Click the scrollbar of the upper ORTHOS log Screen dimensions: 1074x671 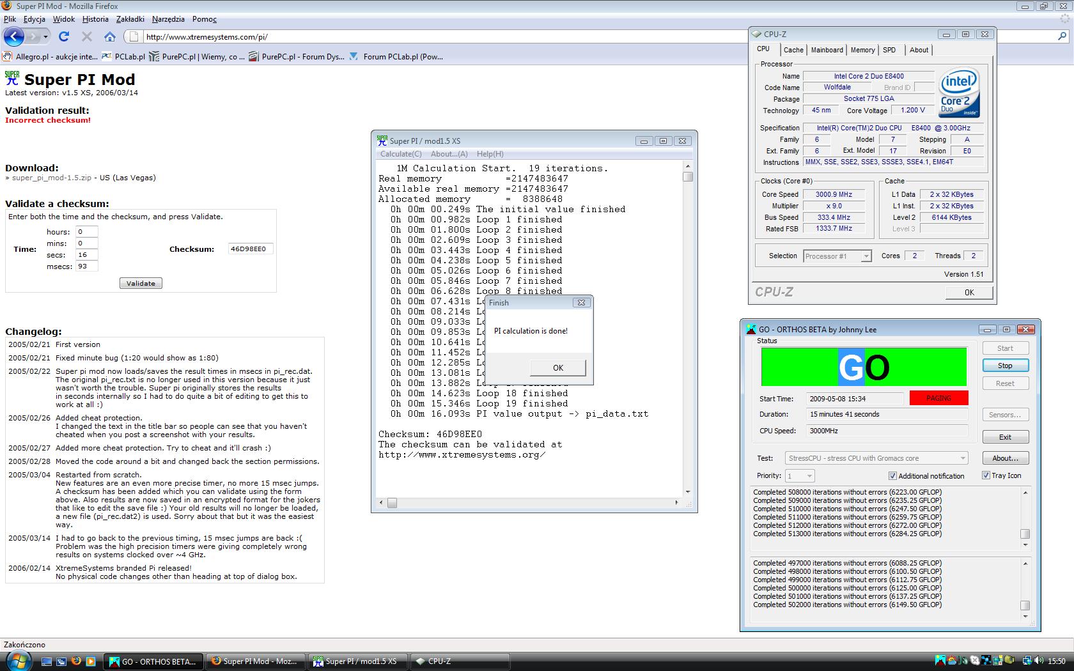(1025, 518)
